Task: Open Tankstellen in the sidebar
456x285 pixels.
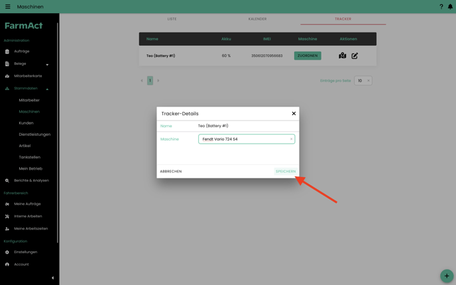Action: [30, 157]
